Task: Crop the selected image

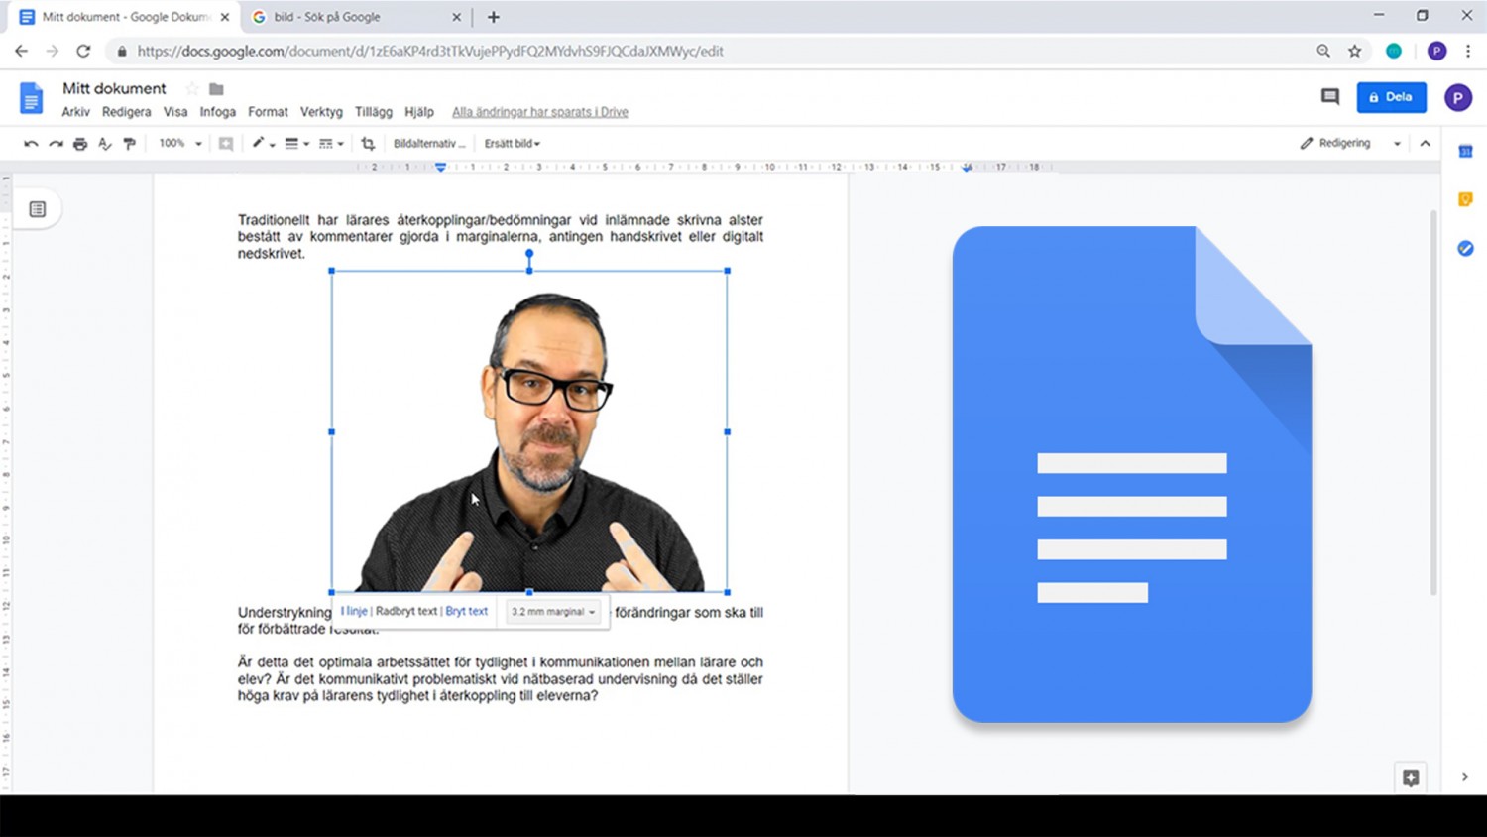Action: pos(367,143)
